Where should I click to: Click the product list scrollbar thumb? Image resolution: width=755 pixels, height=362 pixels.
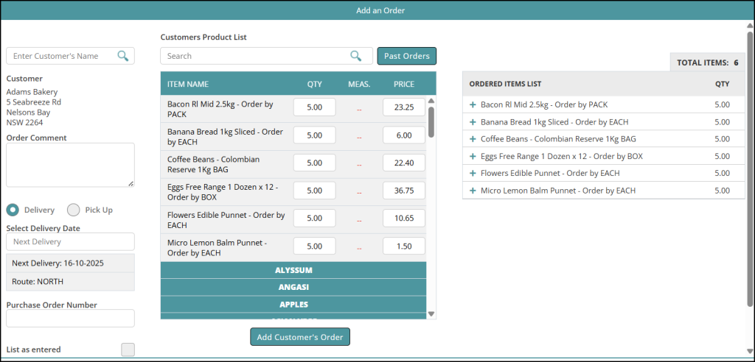(431, 121)
